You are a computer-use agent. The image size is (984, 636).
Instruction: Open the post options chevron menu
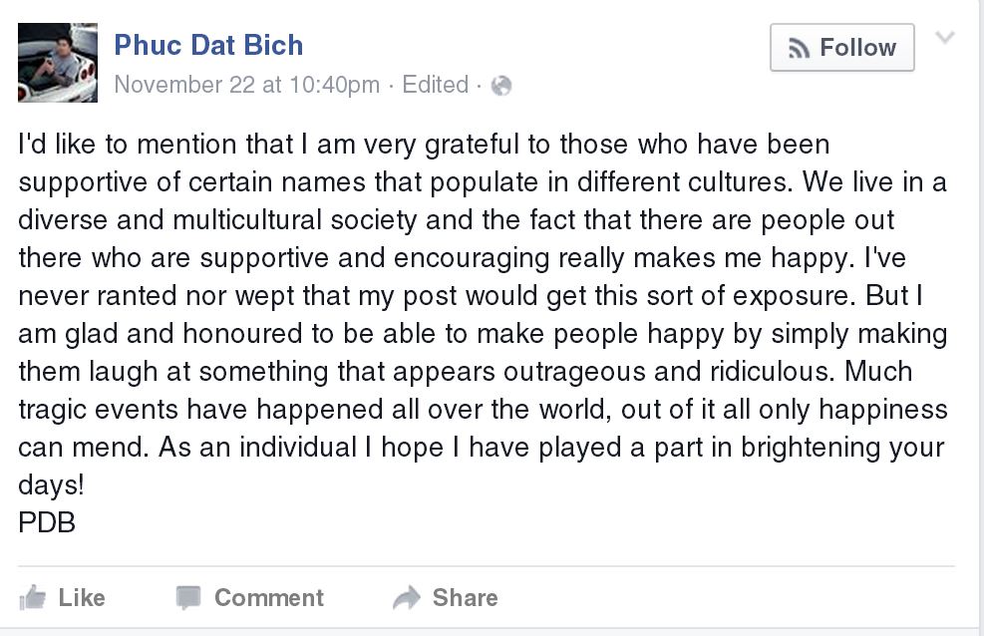945,39
